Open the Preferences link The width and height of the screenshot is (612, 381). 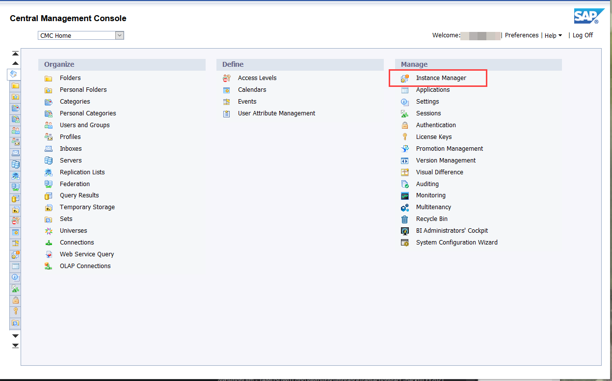522,35
